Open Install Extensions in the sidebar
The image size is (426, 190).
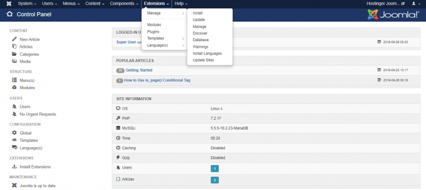[x=35, y=167]
